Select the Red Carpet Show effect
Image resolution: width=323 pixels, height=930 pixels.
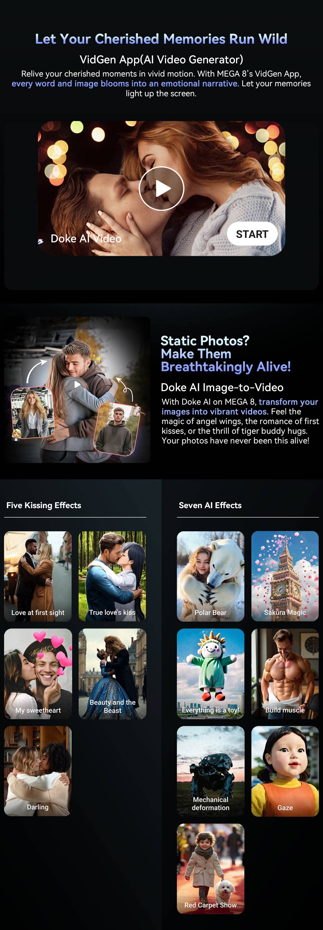point(210,869)
